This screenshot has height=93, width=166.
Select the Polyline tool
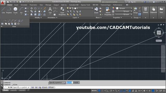[9, 10]
